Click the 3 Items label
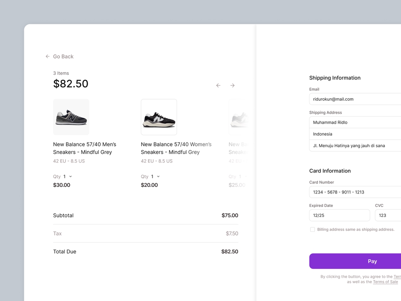 click(x=61, y=73)
